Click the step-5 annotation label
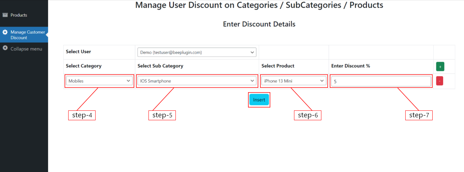Screen dimensions: 464x172 point(162,115)
